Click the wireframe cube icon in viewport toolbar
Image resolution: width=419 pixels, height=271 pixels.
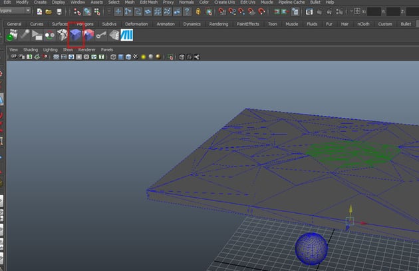coord(114,57)
